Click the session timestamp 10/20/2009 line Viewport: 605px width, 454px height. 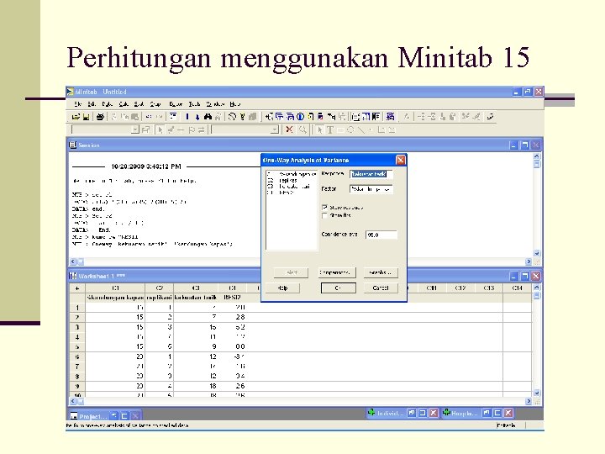point(146,166)
